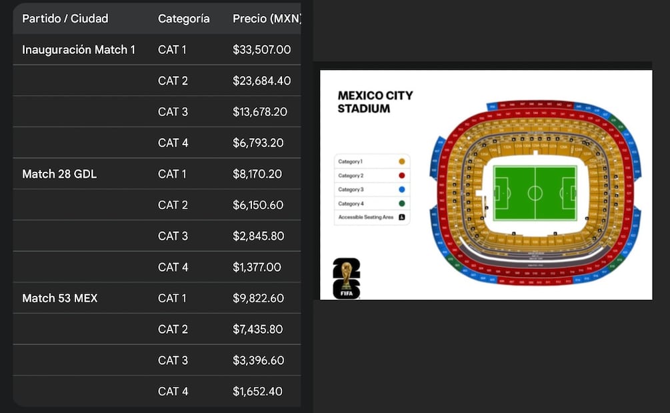Click the FIFA 26 World Cup logo
Screen dimensions: 670x413
346,278
